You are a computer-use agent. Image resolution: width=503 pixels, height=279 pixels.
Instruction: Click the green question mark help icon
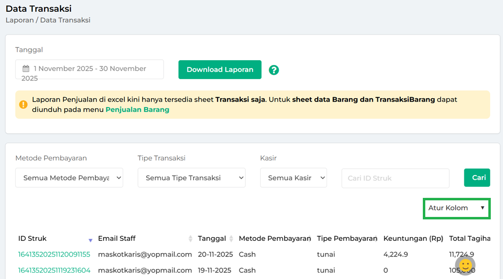tap(274, 70)
